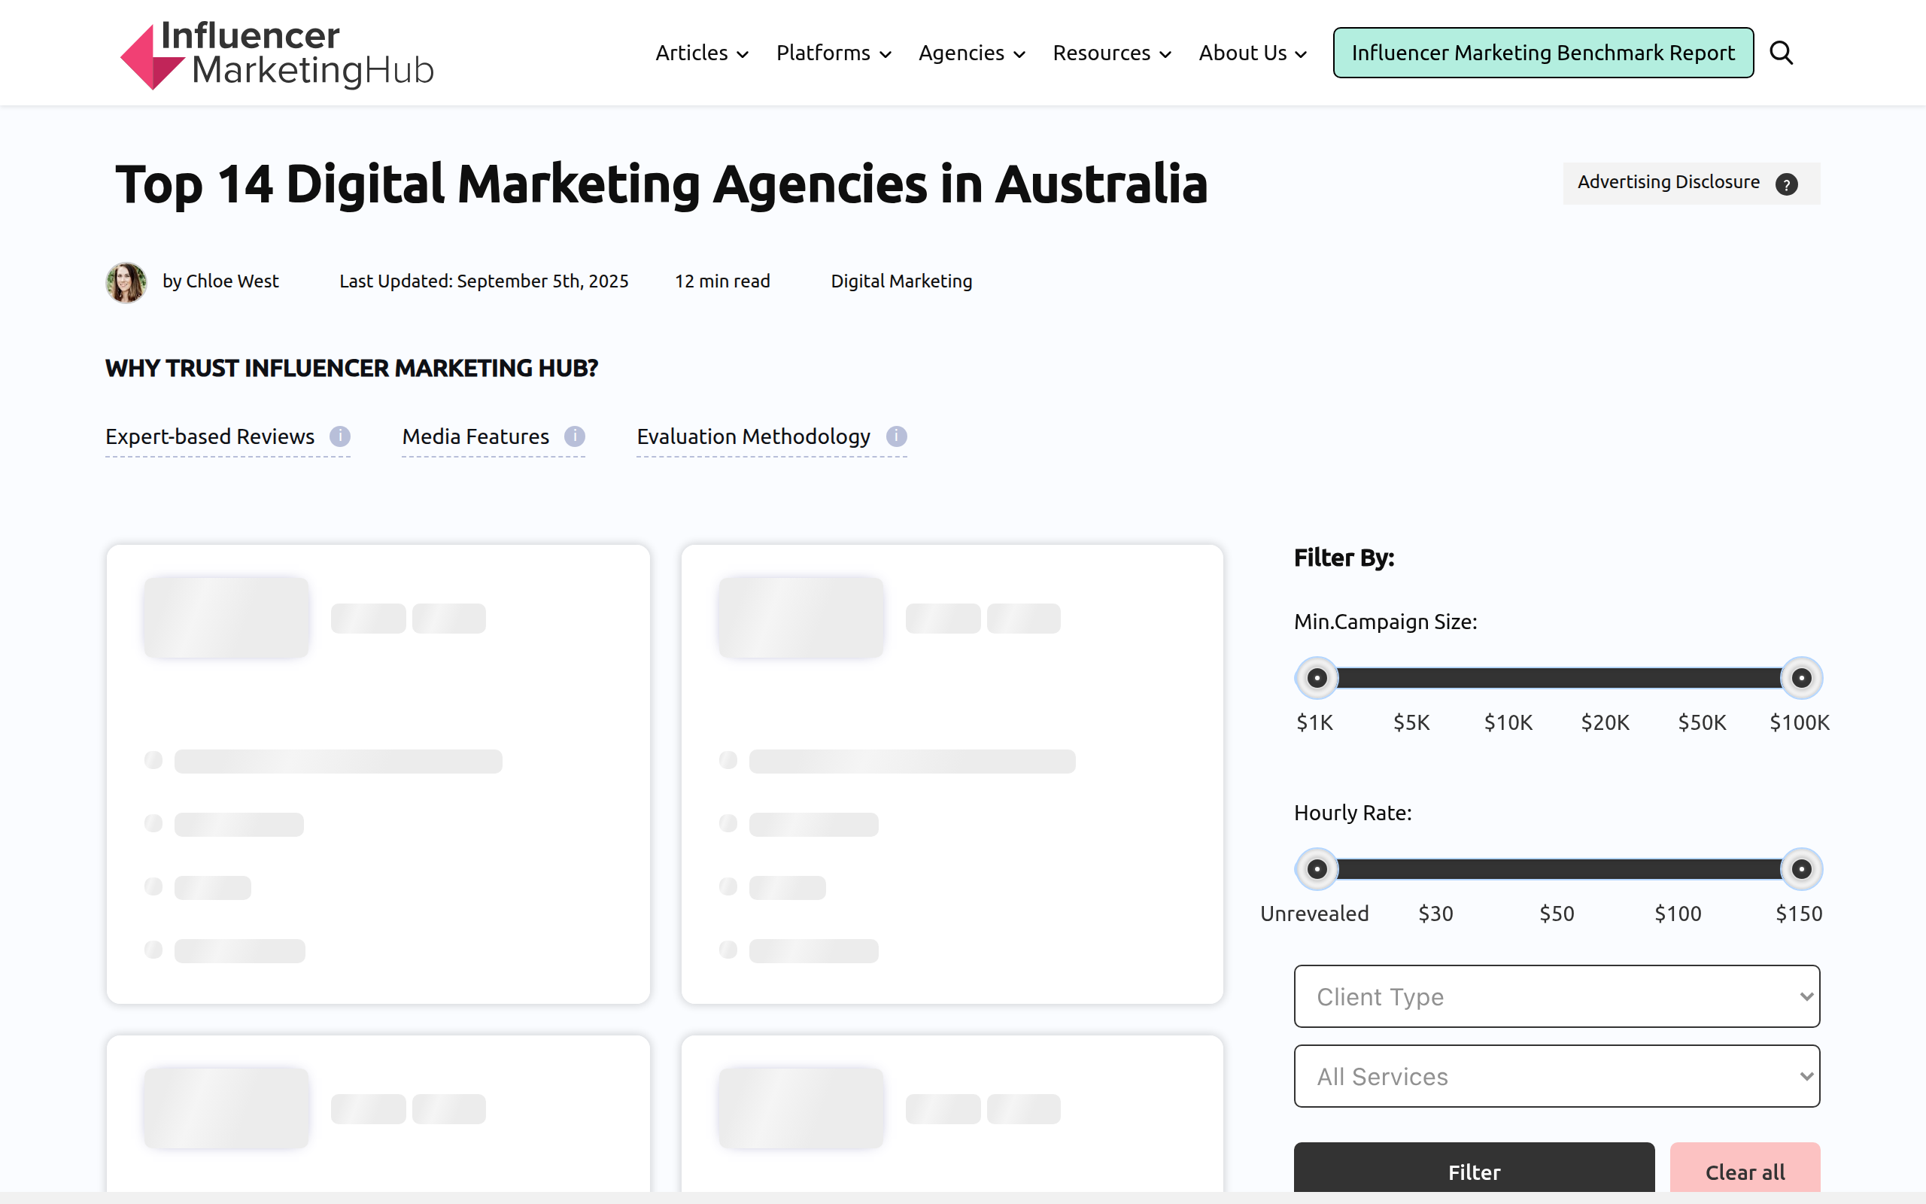The width and height of the screenshot is (1926, 1204).
Task: Click info icon beside Expert-based Reviews
Action: (x=340, y=436)
